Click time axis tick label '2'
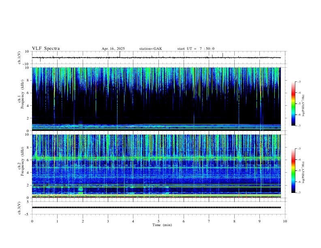 [x=83, y=221]
